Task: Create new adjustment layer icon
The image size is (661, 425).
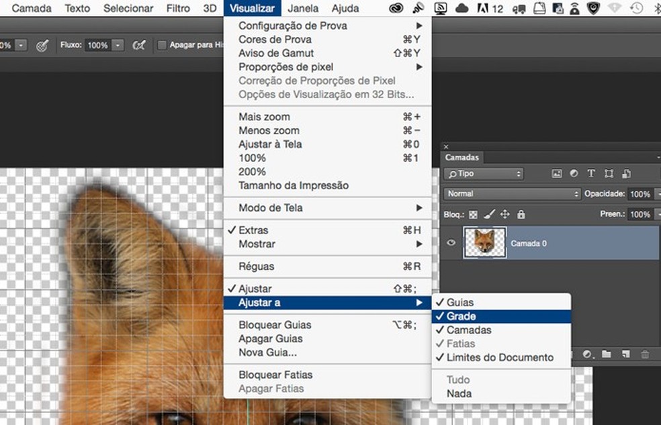Action: coord(588,355)
